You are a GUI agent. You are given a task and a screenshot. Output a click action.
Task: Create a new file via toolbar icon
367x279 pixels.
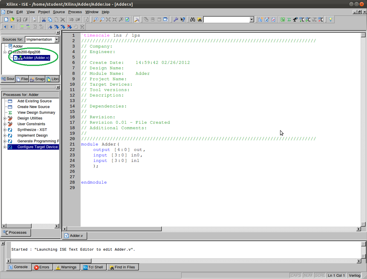[x=6, y=19]
